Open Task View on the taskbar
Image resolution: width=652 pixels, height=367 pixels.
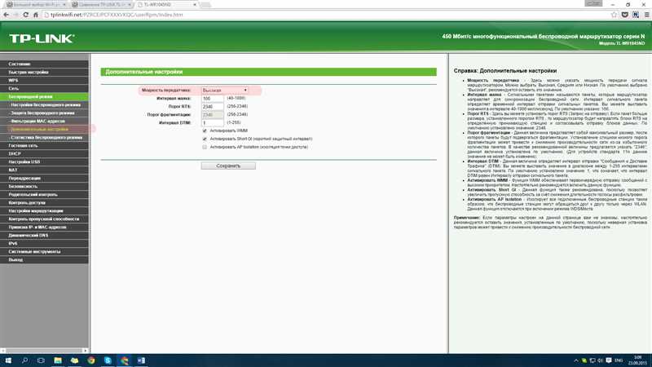pos(41,360)
